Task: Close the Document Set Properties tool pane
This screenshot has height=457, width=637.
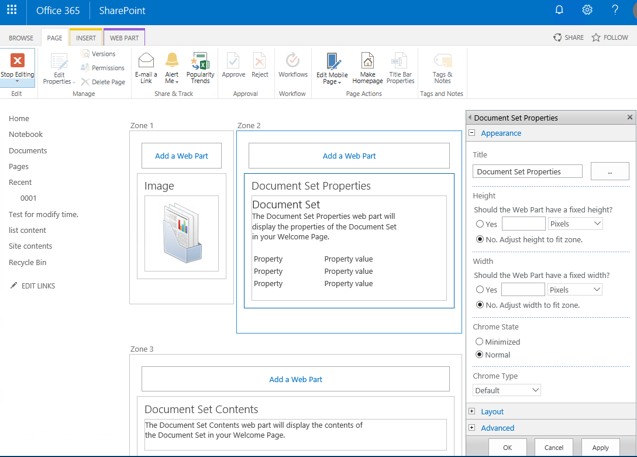Action: point(629,118)
